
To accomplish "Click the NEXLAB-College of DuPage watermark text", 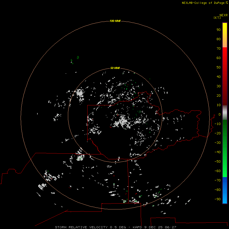I will [x=205, y=3].
